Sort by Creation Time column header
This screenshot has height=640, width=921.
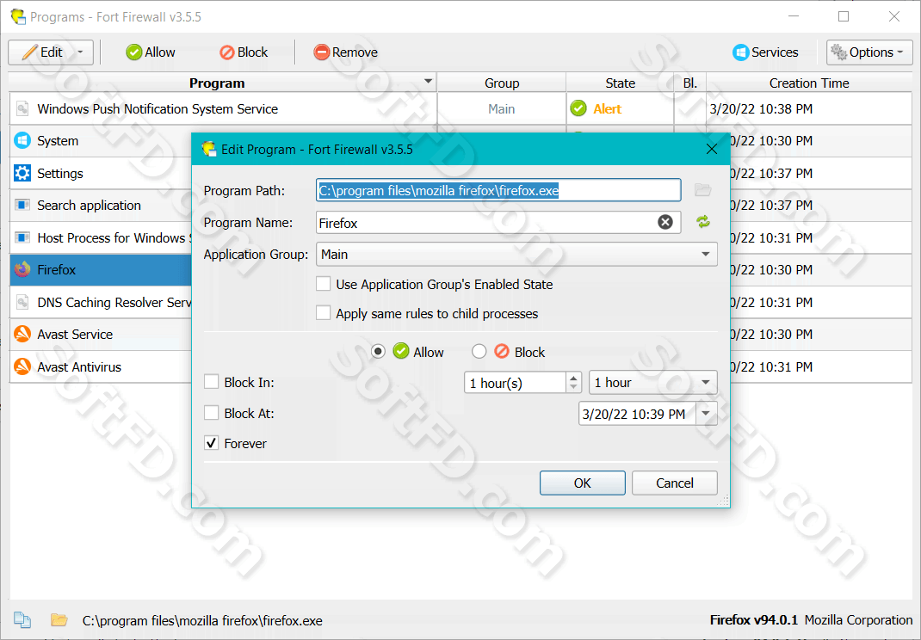pyautogui.click(x=809, y=83)
